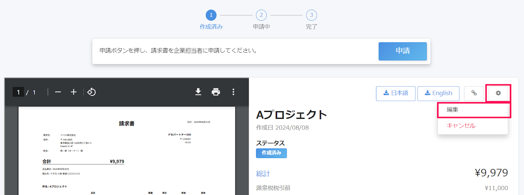Select キャンセル from the dropdown menu
The height and width of the screenshot is (195, 524).
coord(473,126)
